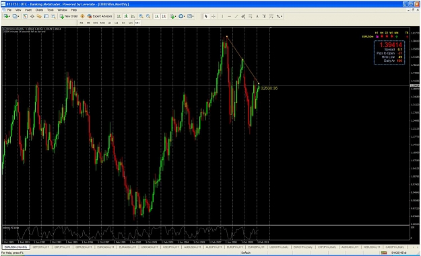The width and height of the screenshot is (421, 256).
Task: Toggle Auto Scroll chart icon
Action: point(157,16)
